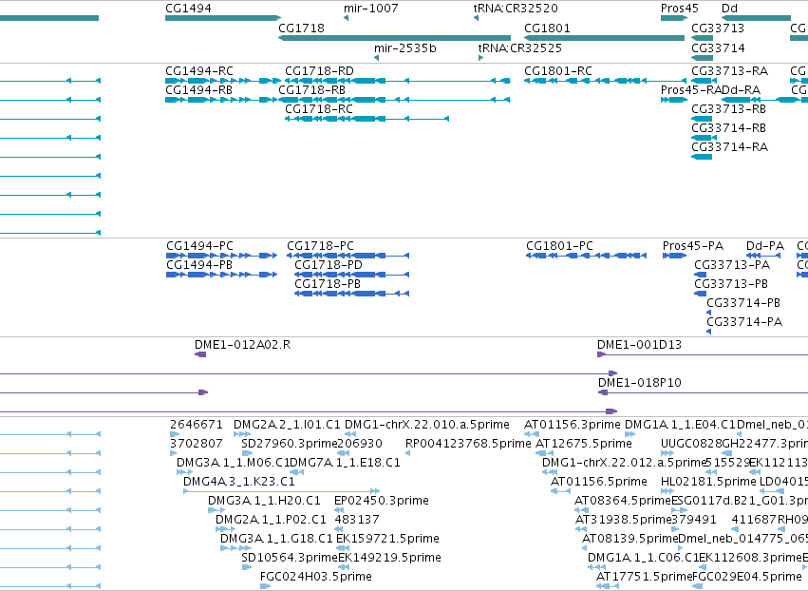Select the DMG3A.1_1.M06.C1 EST
This screenshot has width=808, height=591.
[184, 472]
